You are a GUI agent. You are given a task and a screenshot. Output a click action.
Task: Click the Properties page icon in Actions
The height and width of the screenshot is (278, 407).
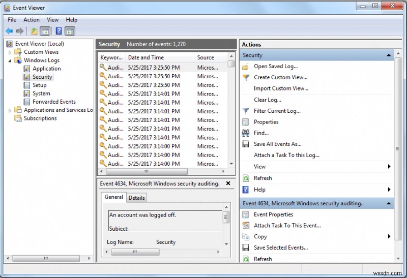point(246,122)
